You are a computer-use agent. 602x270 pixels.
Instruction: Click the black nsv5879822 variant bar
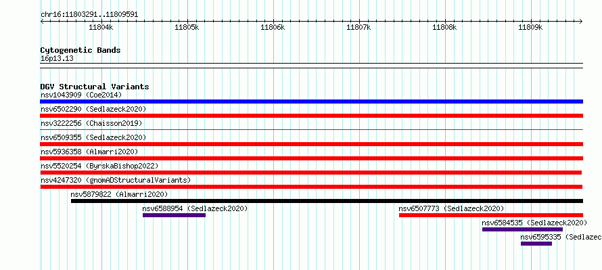pos(327,201)
